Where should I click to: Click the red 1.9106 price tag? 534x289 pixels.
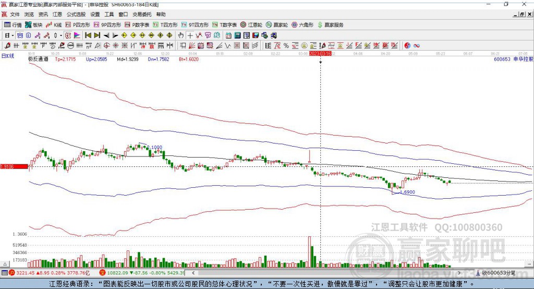click(14, 166)
